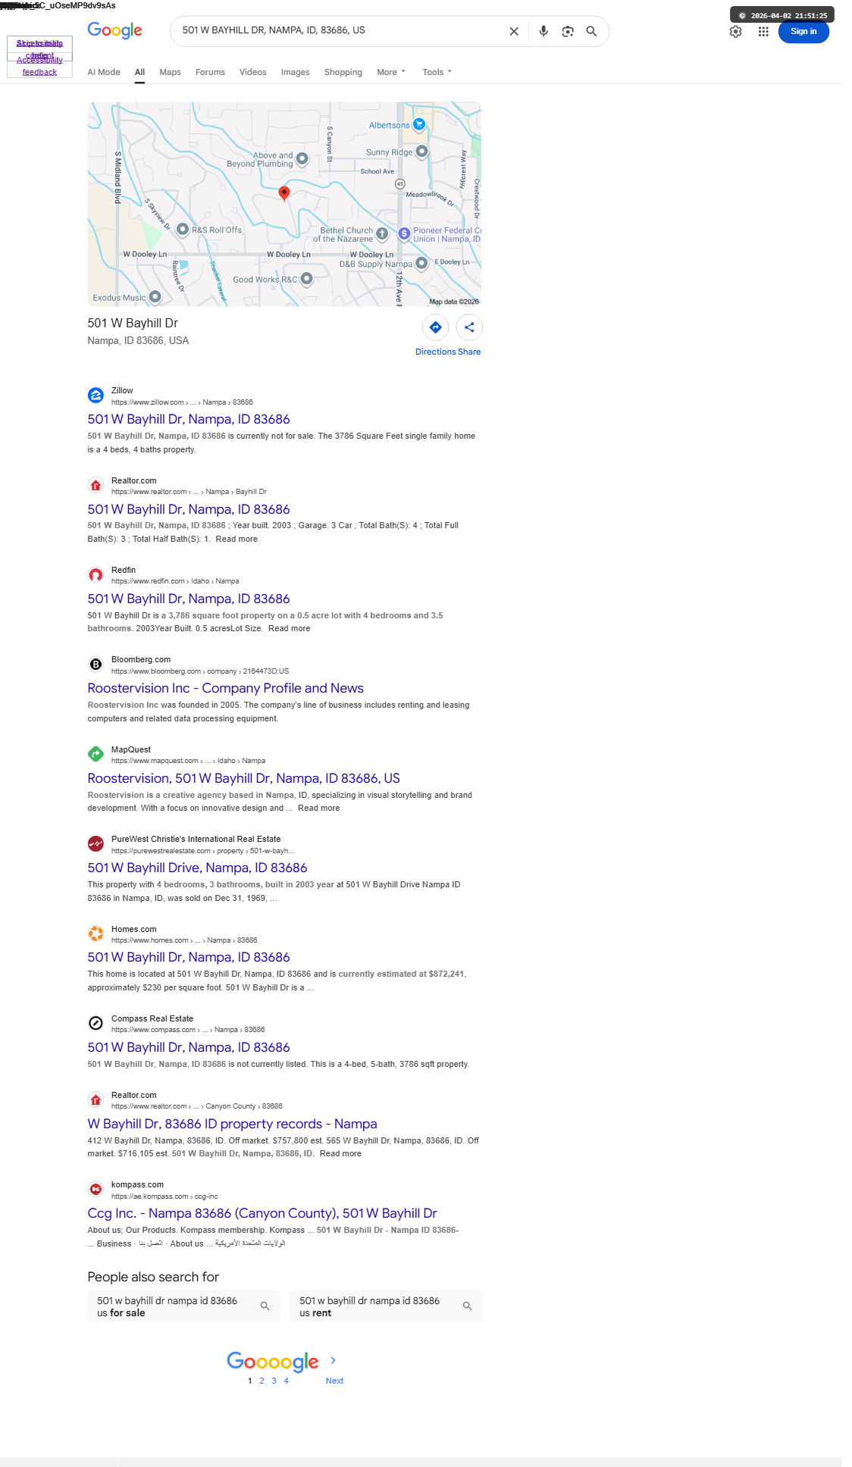The image size is (852, 1467).
Task: Search '501 w bayhill dr ... for sale' suggestion
Action: coord(183,1306)
